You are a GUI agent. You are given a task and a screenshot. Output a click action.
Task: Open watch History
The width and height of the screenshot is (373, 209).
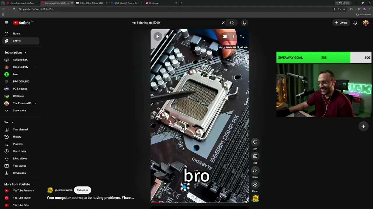[x=21, y=137]
